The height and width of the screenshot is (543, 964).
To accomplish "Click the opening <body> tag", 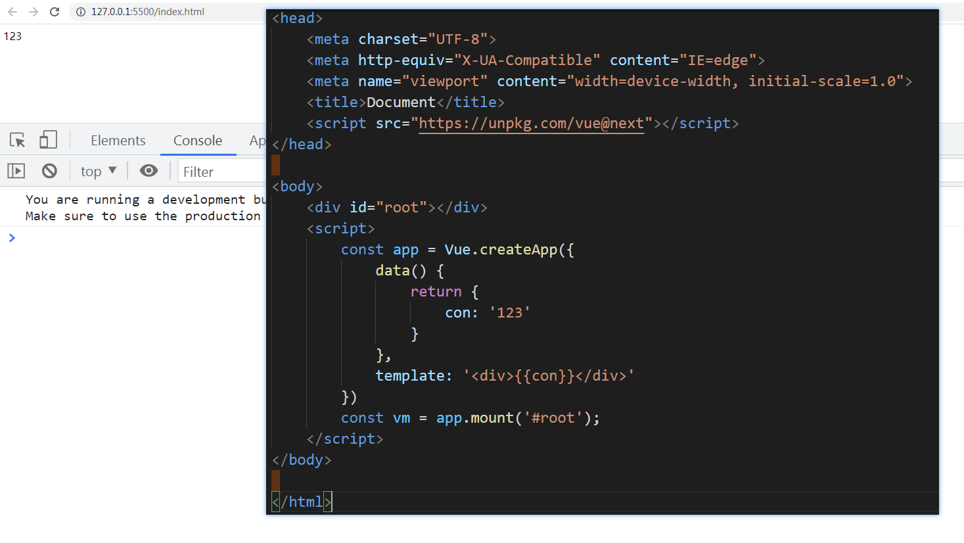I will (x=297, y=187).
